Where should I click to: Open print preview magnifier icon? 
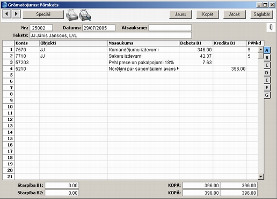pos(85,14)
